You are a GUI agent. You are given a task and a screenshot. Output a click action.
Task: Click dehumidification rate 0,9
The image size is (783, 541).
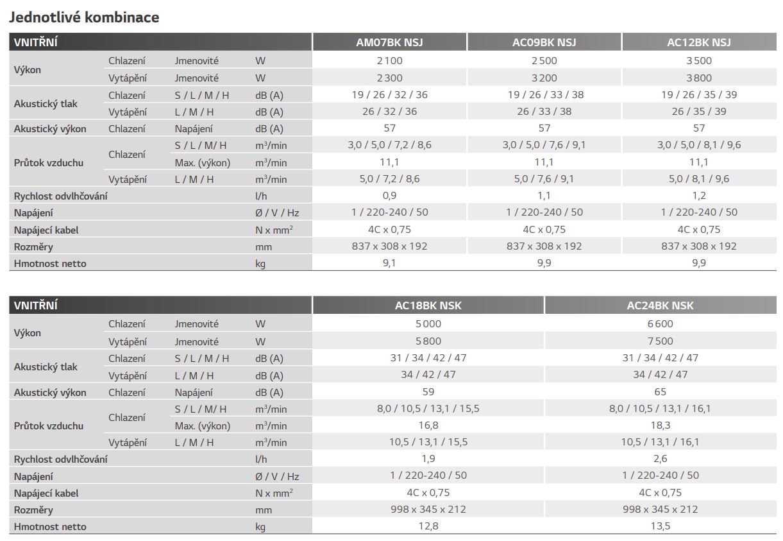click(389, 196)
